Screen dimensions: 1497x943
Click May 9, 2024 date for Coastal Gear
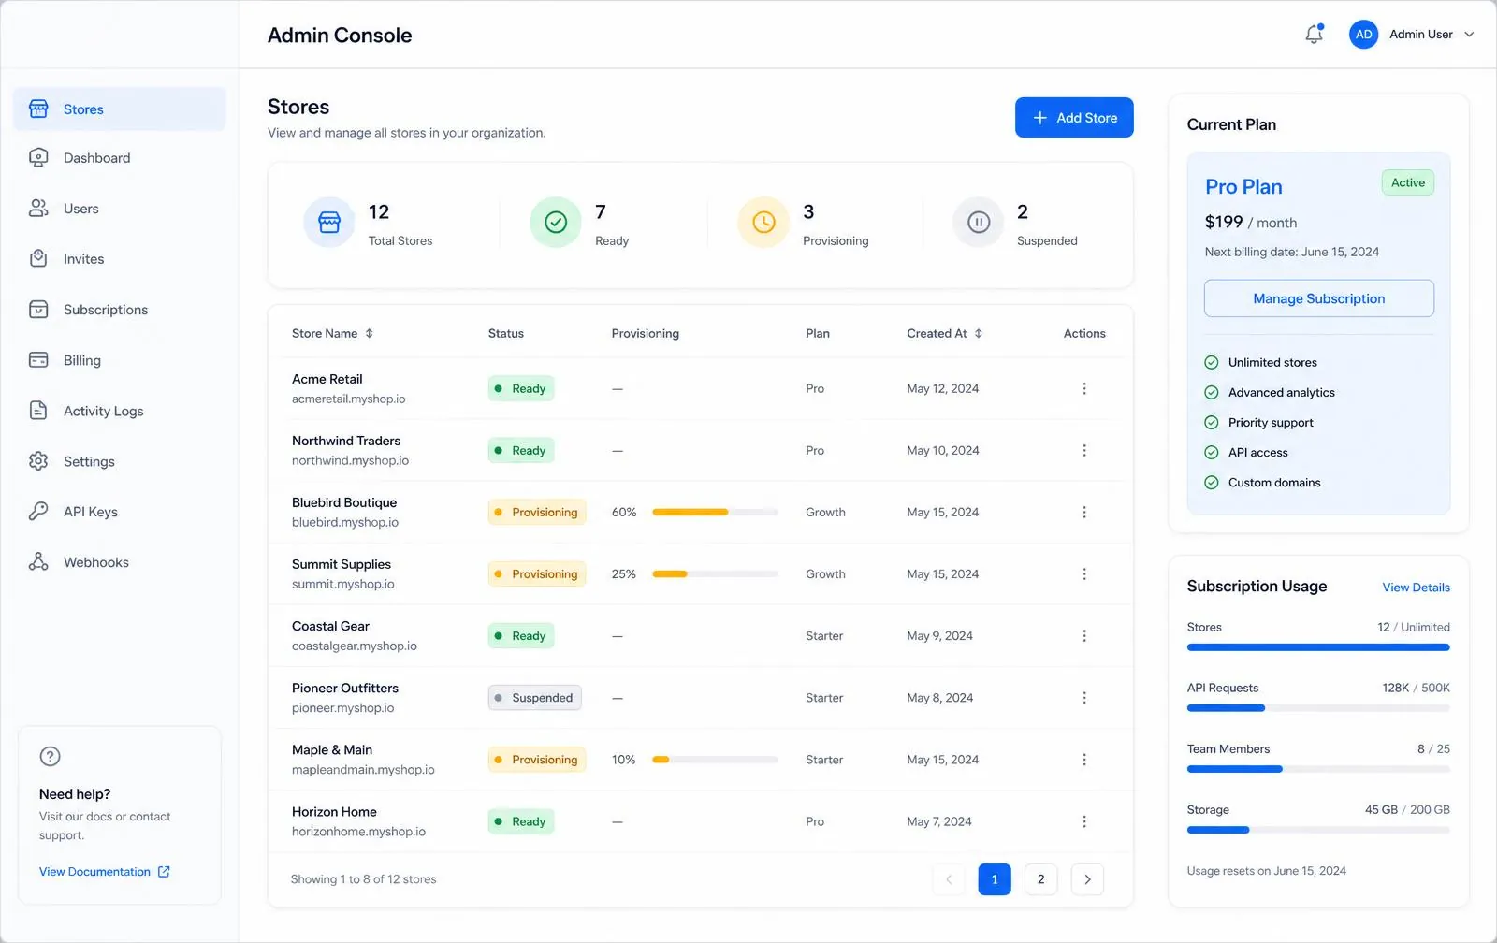939,636
